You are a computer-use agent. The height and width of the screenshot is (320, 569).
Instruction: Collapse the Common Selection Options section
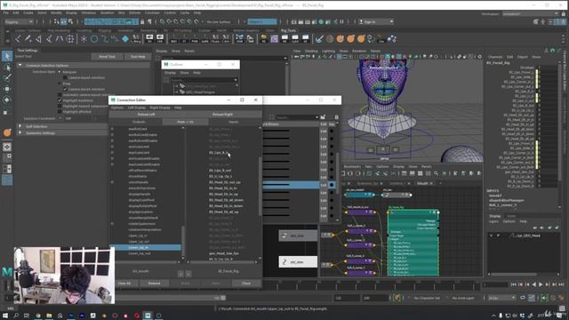tap(20, 65)
